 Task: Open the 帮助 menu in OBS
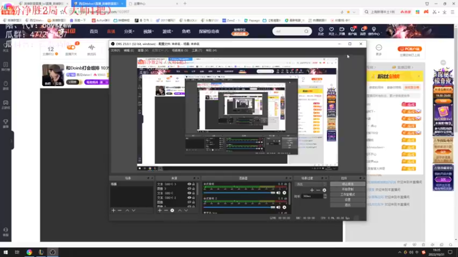211,50
